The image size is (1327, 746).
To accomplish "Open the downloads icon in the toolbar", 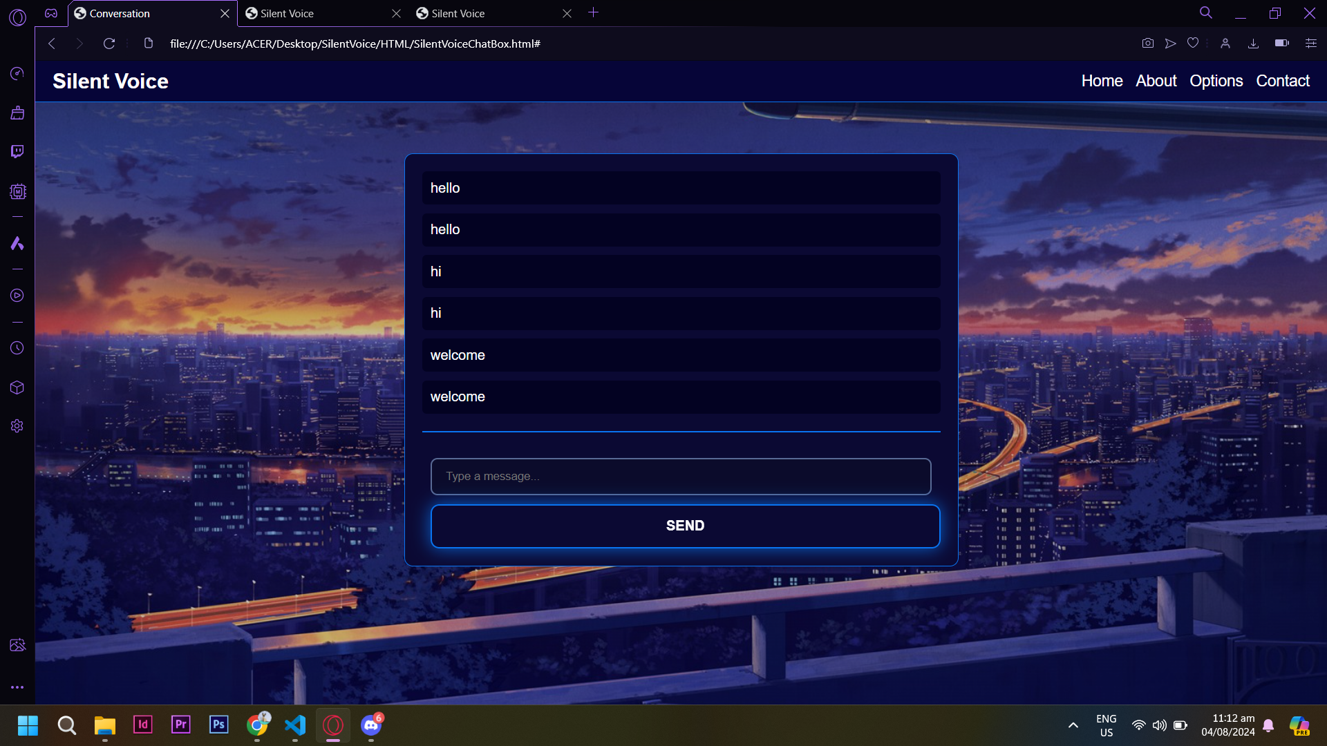I will (x=1253, y=44).
